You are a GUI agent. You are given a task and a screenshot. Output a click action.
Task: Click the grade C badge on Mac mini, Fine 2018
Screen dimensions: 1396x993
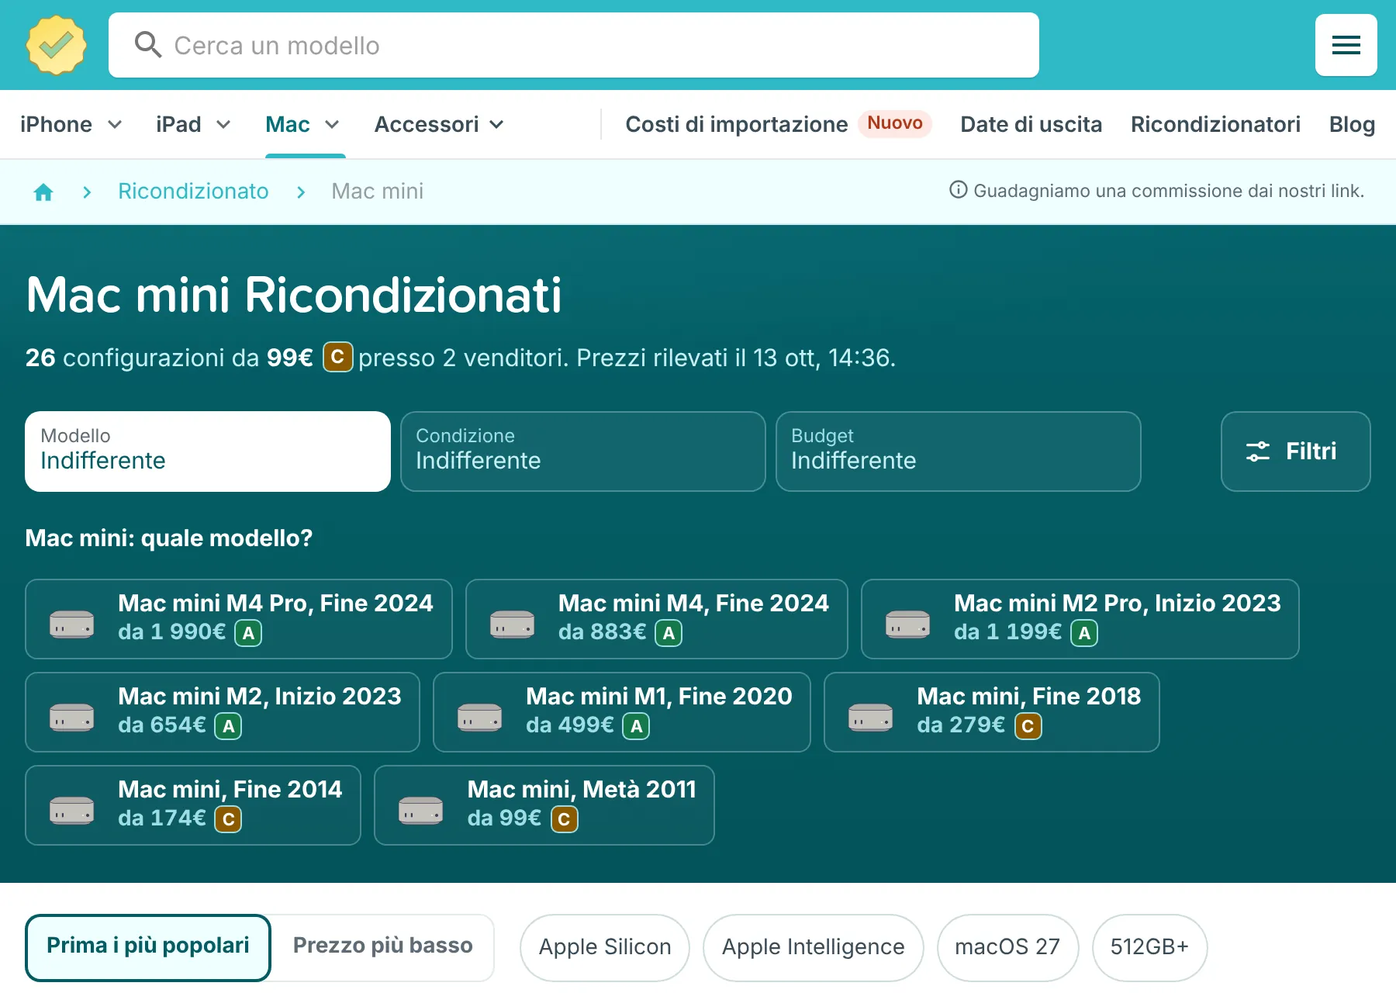[1028, 726]
